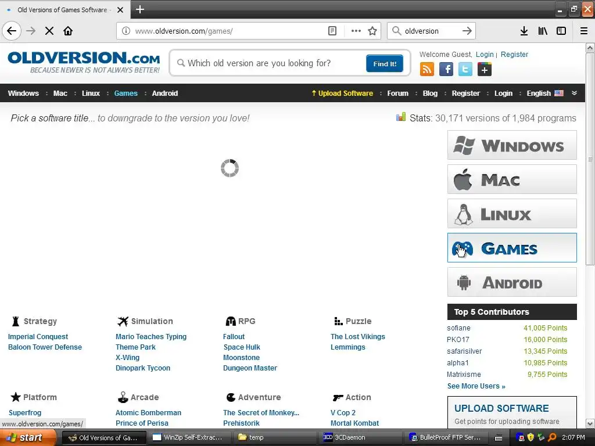Show site information icon in address bar
The image size is (595, 446).
[126, 31]
